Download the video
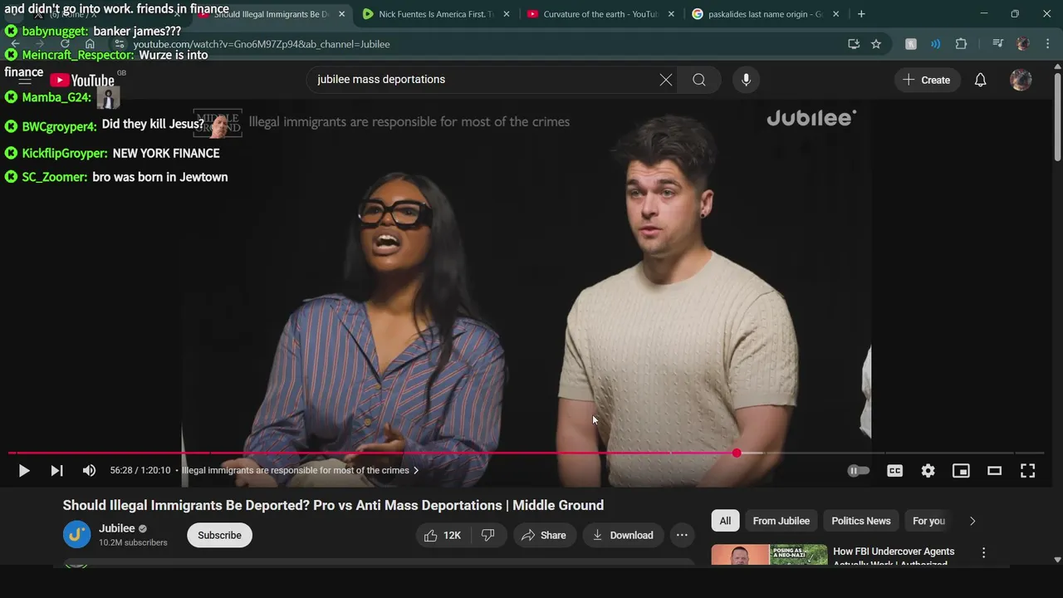 point(623,535)
